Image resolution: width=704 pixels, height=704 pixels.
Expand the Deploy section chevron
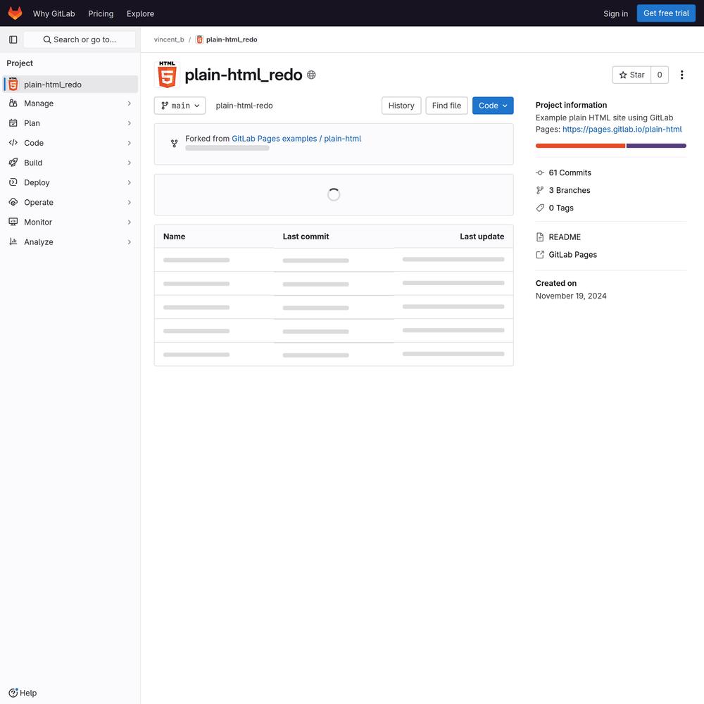coord(129,182)
